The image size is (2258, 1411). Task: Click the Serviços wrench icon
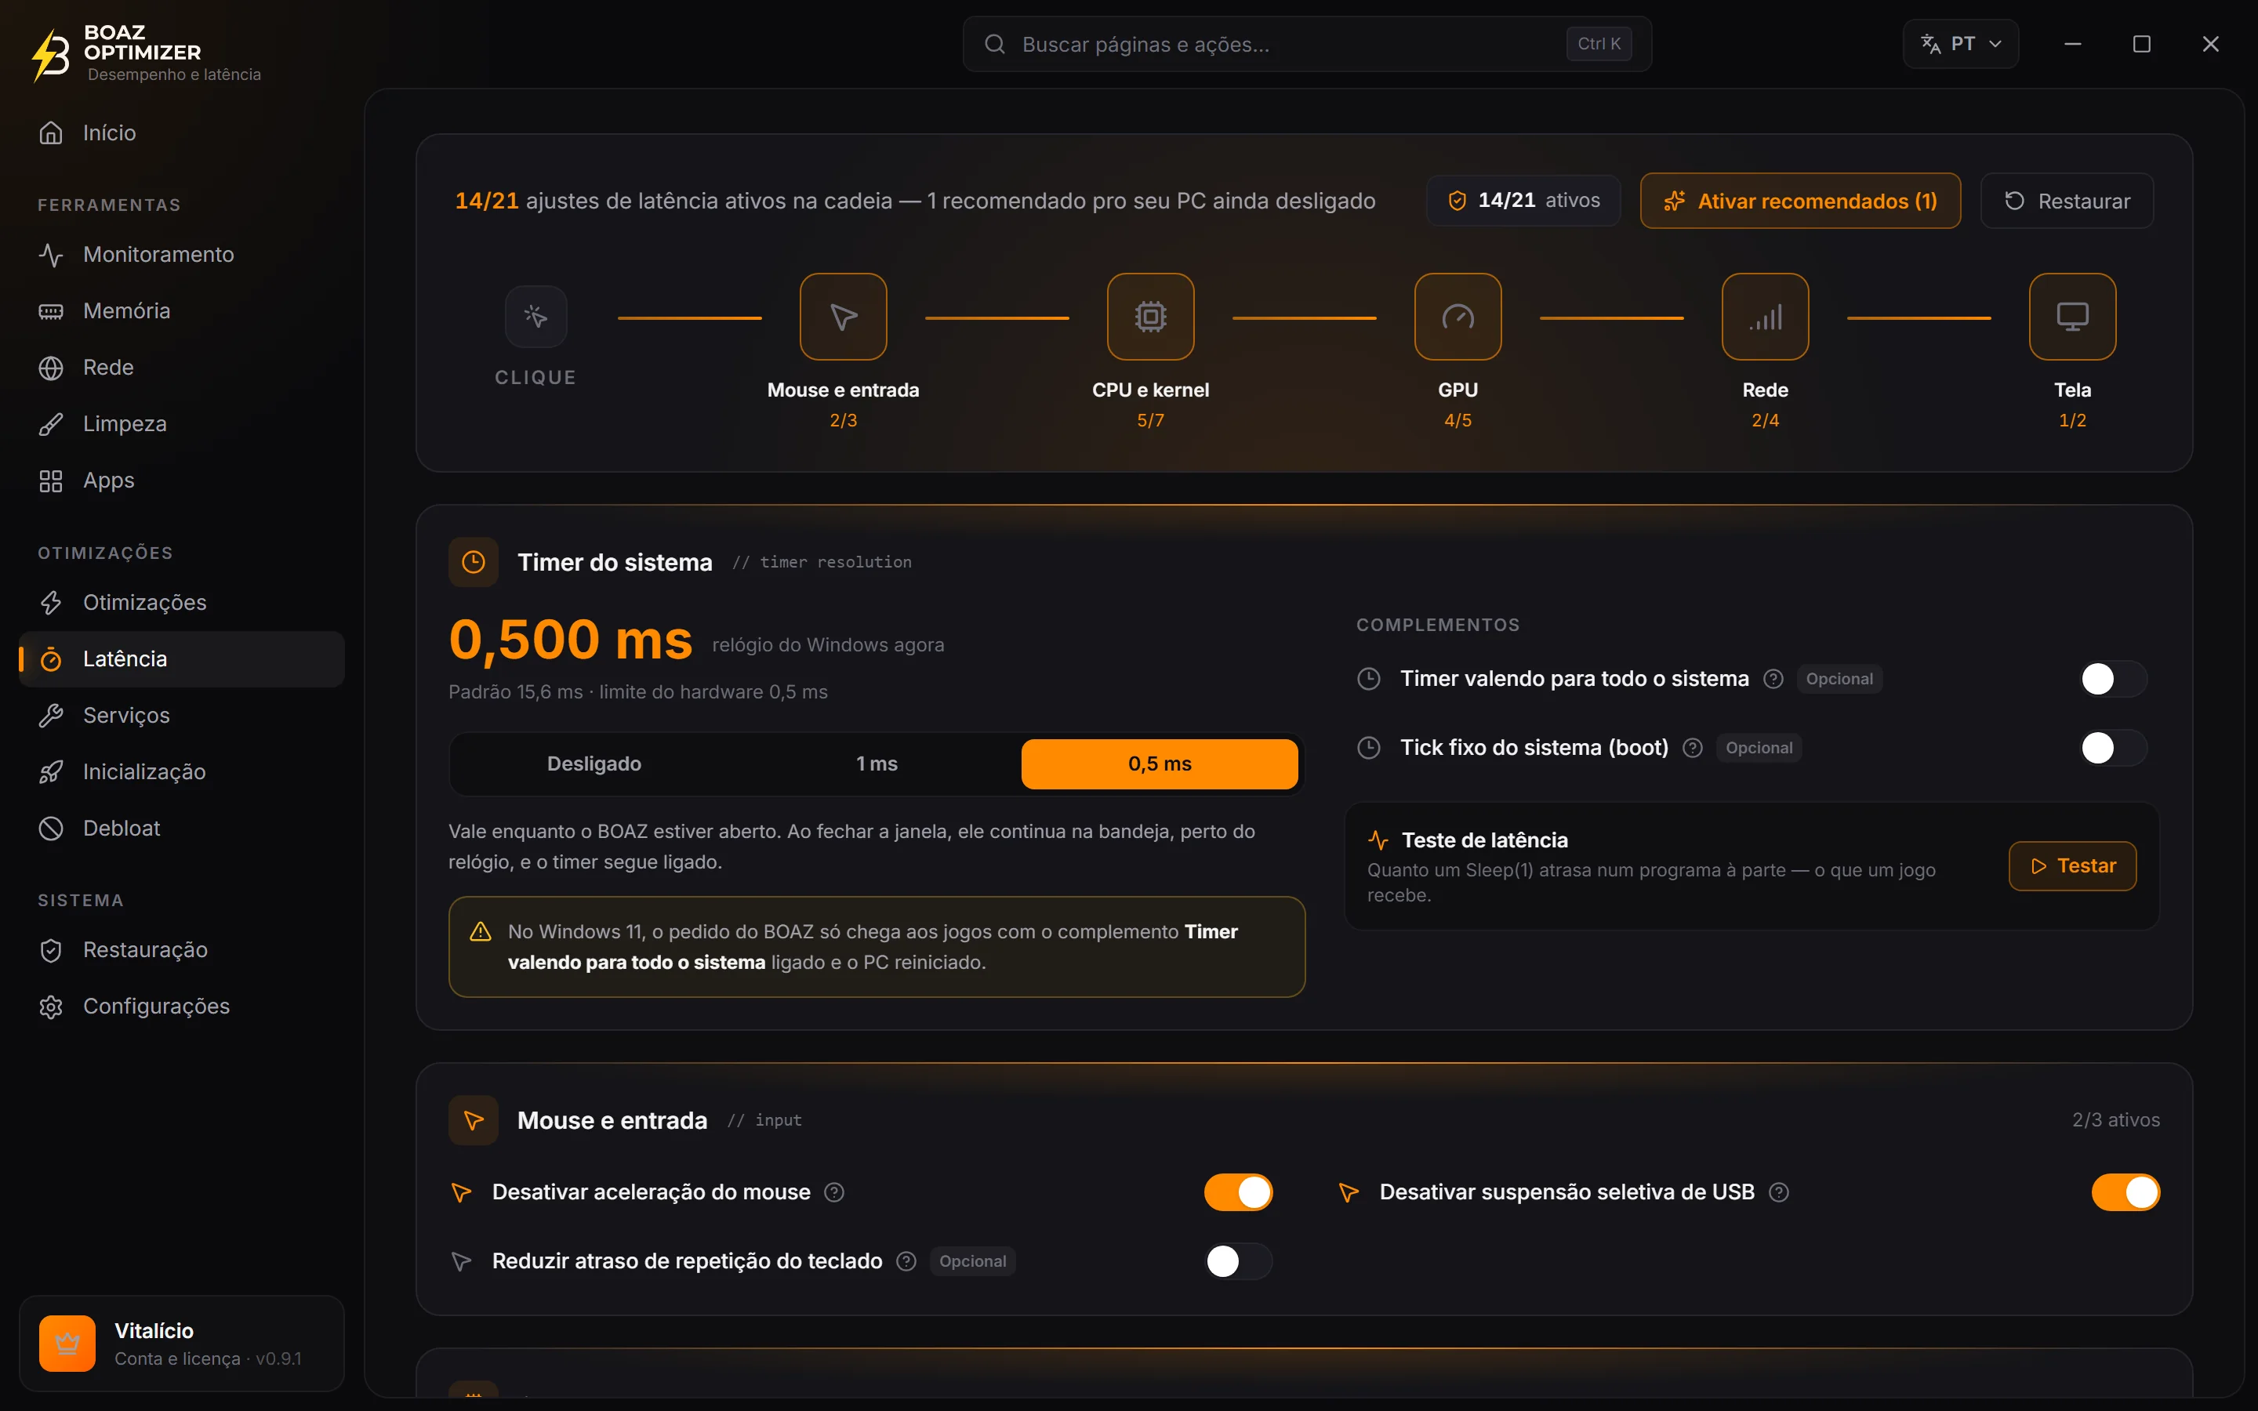[50, 716]
